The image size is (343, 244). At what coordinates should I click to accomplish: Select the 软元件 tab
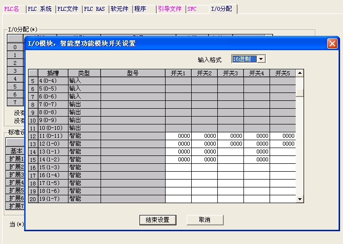click(x=119, y=9)
